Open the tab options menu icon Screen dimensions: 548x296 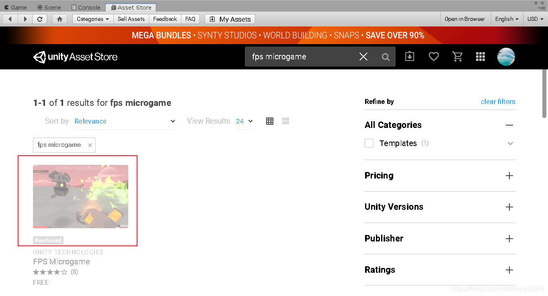click(x=542, y=8)
